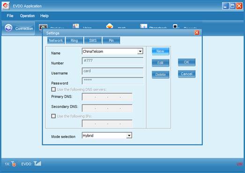Click the Username field containing card
This screenshot has width=245, height=173.
[112, 71]
